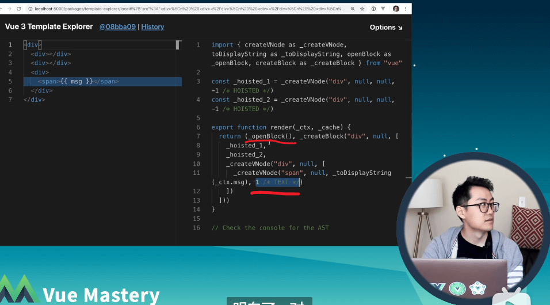Click the <div></div> on template line 3
Image resolution: width=550 pixels, height=305 pixels.
coord(51,63)
